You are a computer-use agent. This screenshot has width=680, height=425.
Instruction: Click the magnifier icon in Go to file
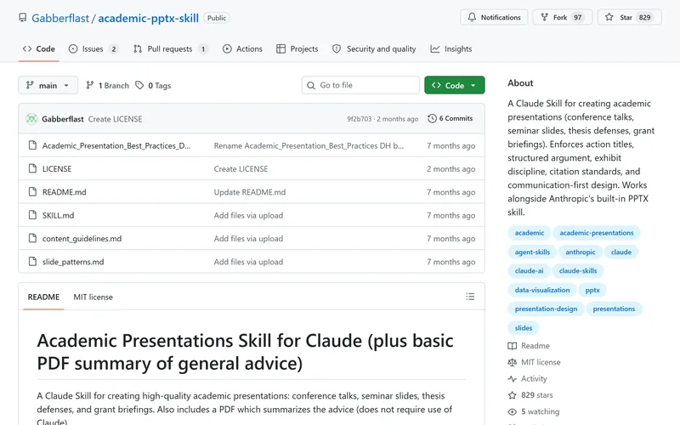pos(311,86)
